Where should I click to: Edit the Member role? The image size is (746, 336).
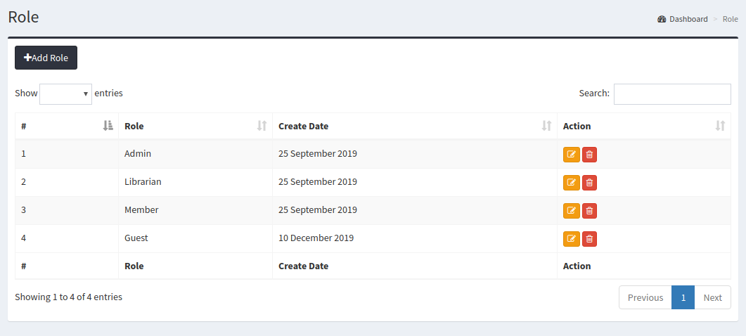tap(572, 211)
